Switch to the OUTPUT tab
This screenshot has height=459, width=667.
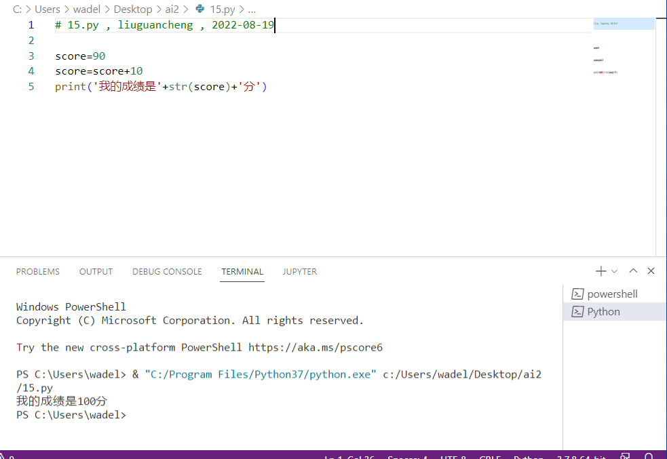(x=96, y=271)
